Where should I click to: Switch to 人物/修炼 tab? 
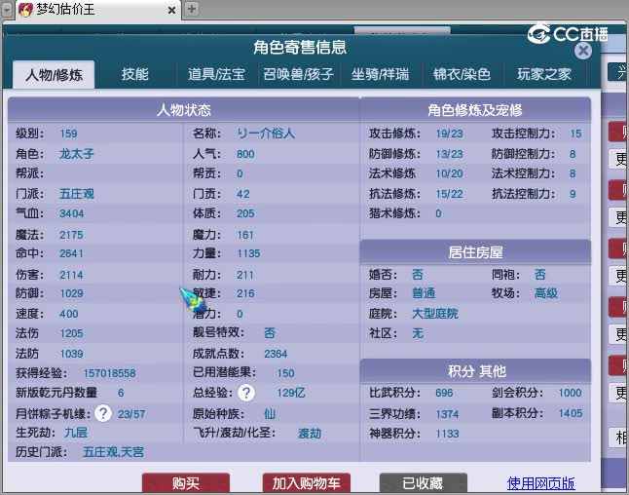point(54,75)
